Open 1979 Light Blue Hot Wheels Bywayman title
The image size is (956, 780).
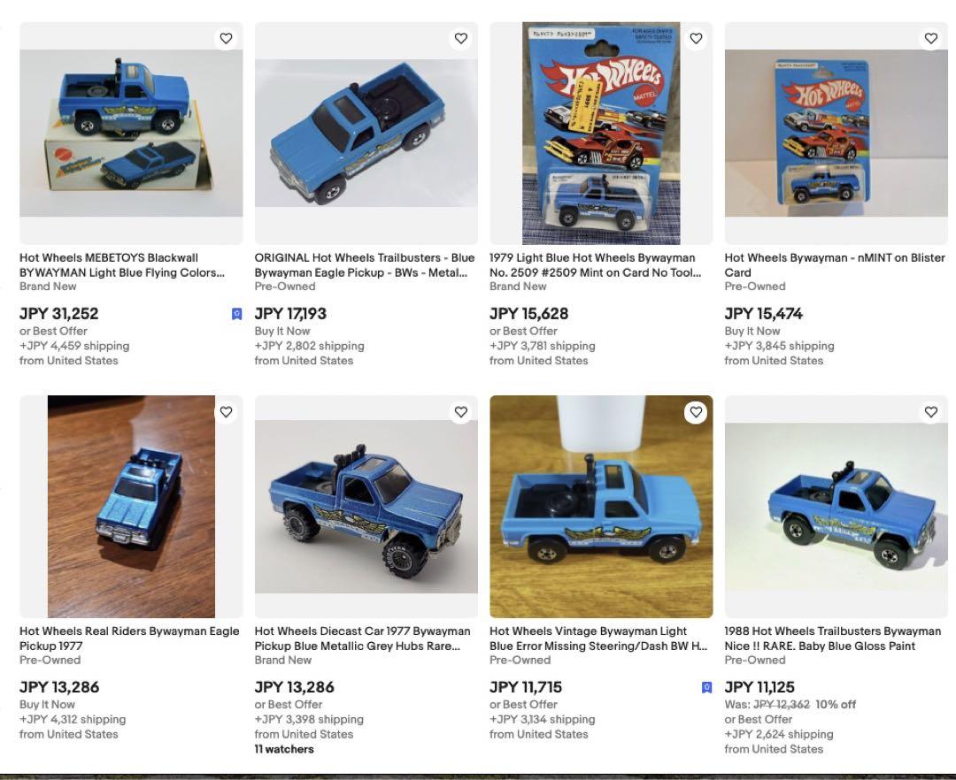click(x=596, y=265)
